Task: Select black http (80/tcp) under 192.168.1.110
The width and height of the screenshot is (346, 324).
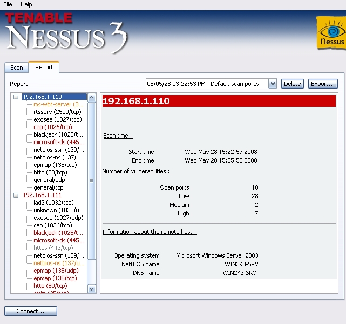Action: pyautogui.click(x=50, y=172)
